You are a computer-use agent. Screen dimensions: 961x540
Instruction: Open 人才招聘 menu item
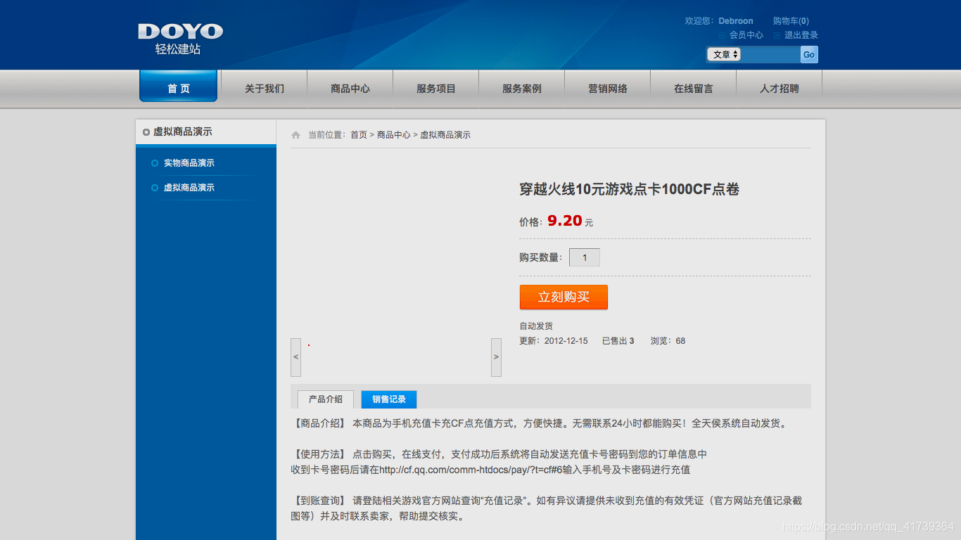779,89
